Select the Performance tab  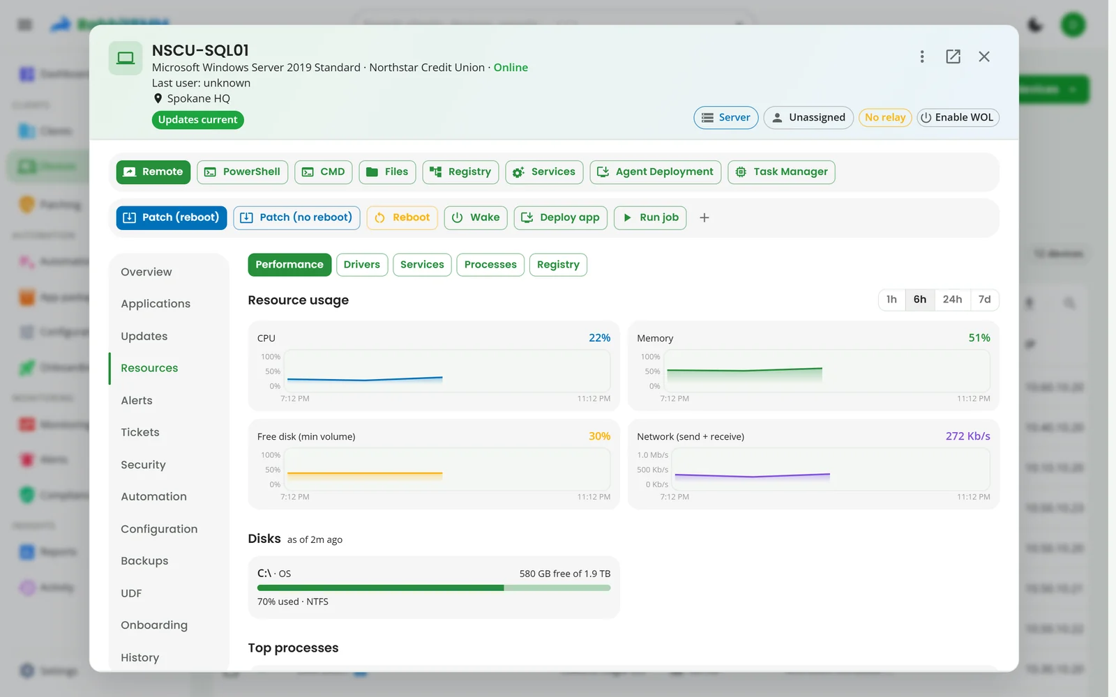pos(289,265)
